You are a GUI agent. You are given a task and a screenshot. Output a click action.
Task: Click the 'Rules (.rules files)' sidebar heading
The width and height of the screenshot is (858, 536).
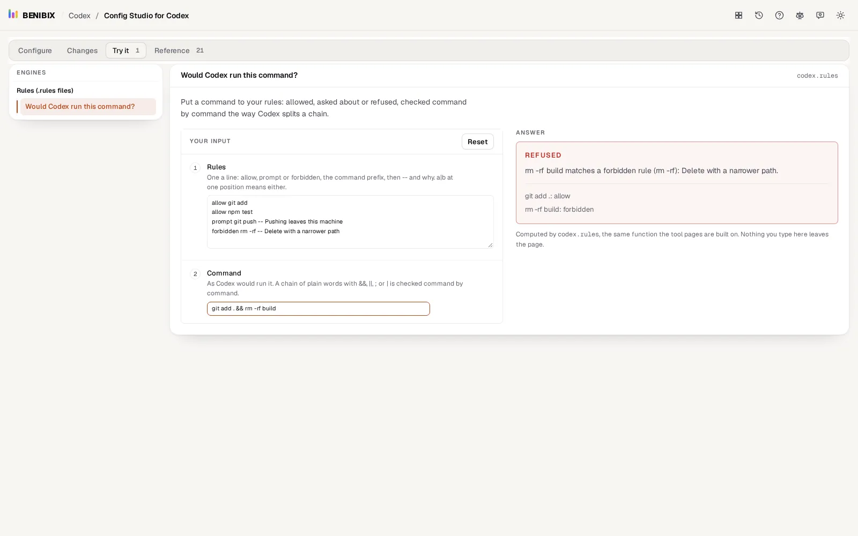45,91
